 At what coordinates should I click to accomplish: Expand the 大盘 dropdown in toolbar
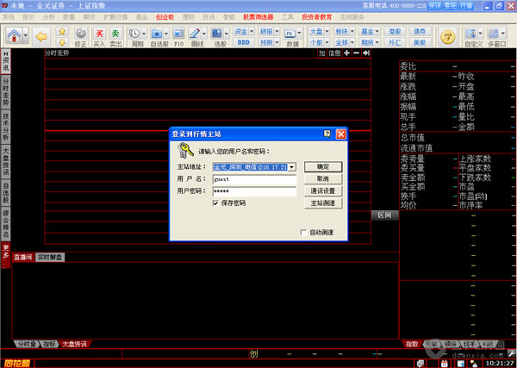[x=327, y=31]
